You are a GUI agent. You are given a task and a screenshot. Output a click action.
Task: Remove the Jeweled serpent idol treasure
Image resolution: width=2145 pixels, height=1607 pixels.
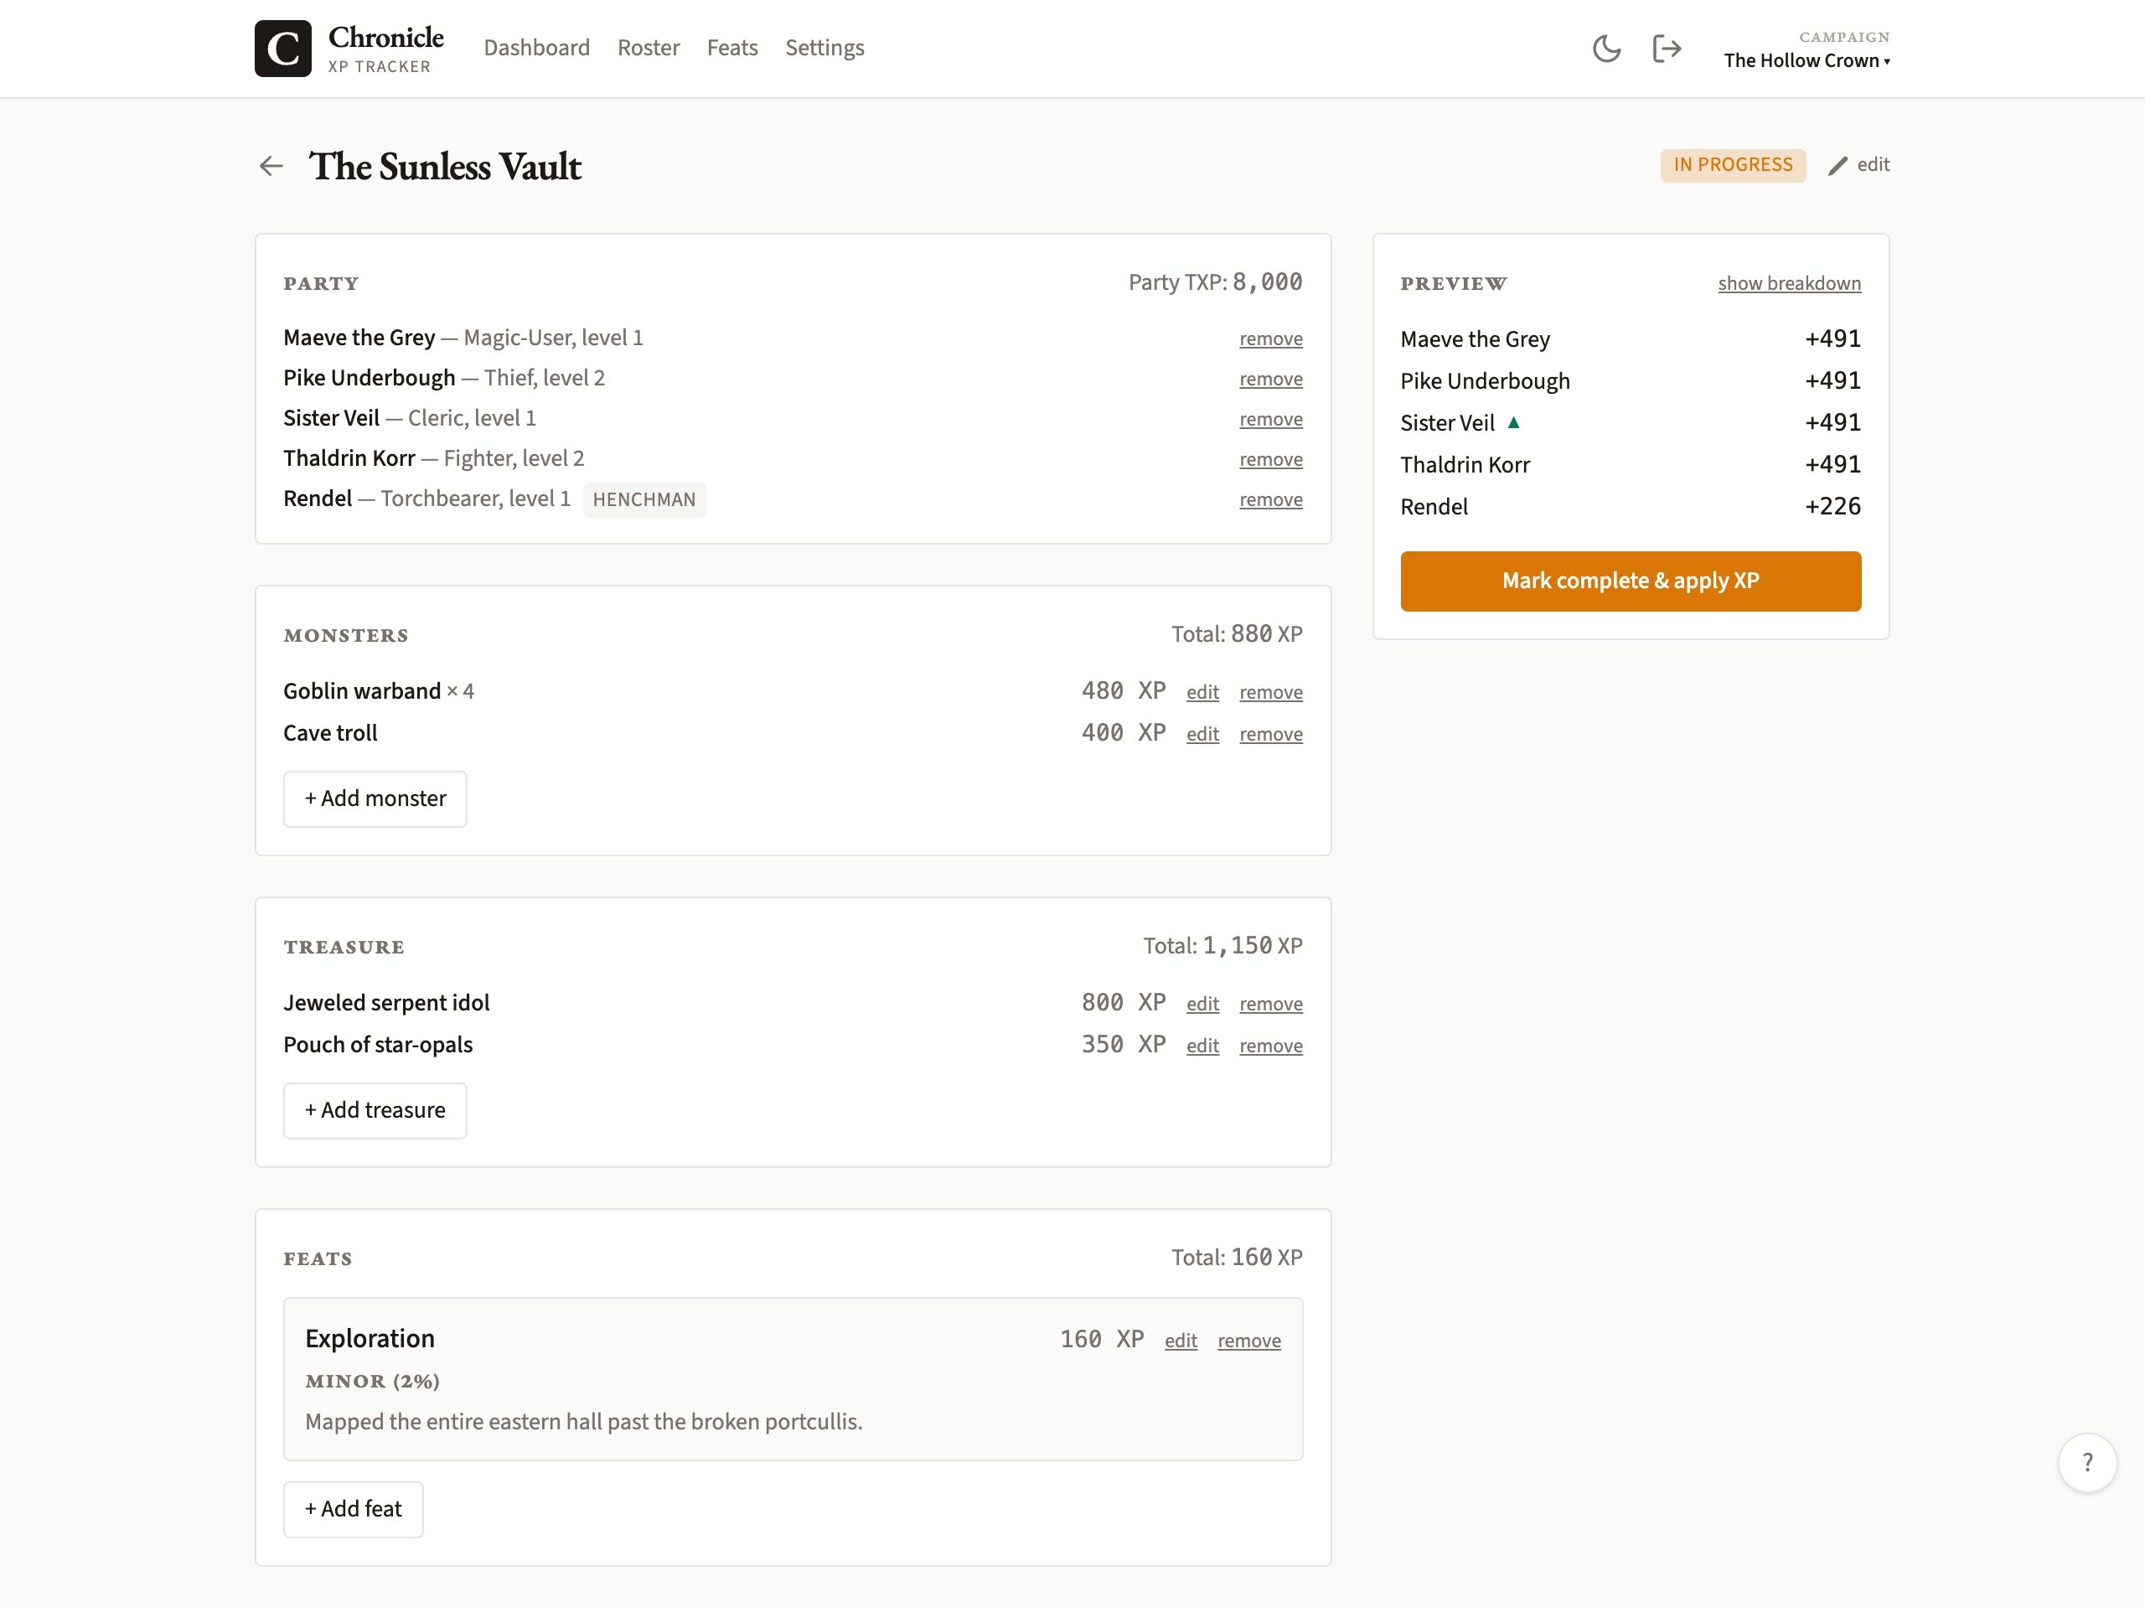click(1270, 1004)
